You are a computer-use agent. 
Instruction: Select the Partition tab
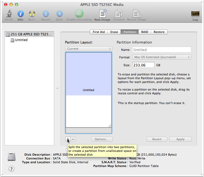[130, 32]
